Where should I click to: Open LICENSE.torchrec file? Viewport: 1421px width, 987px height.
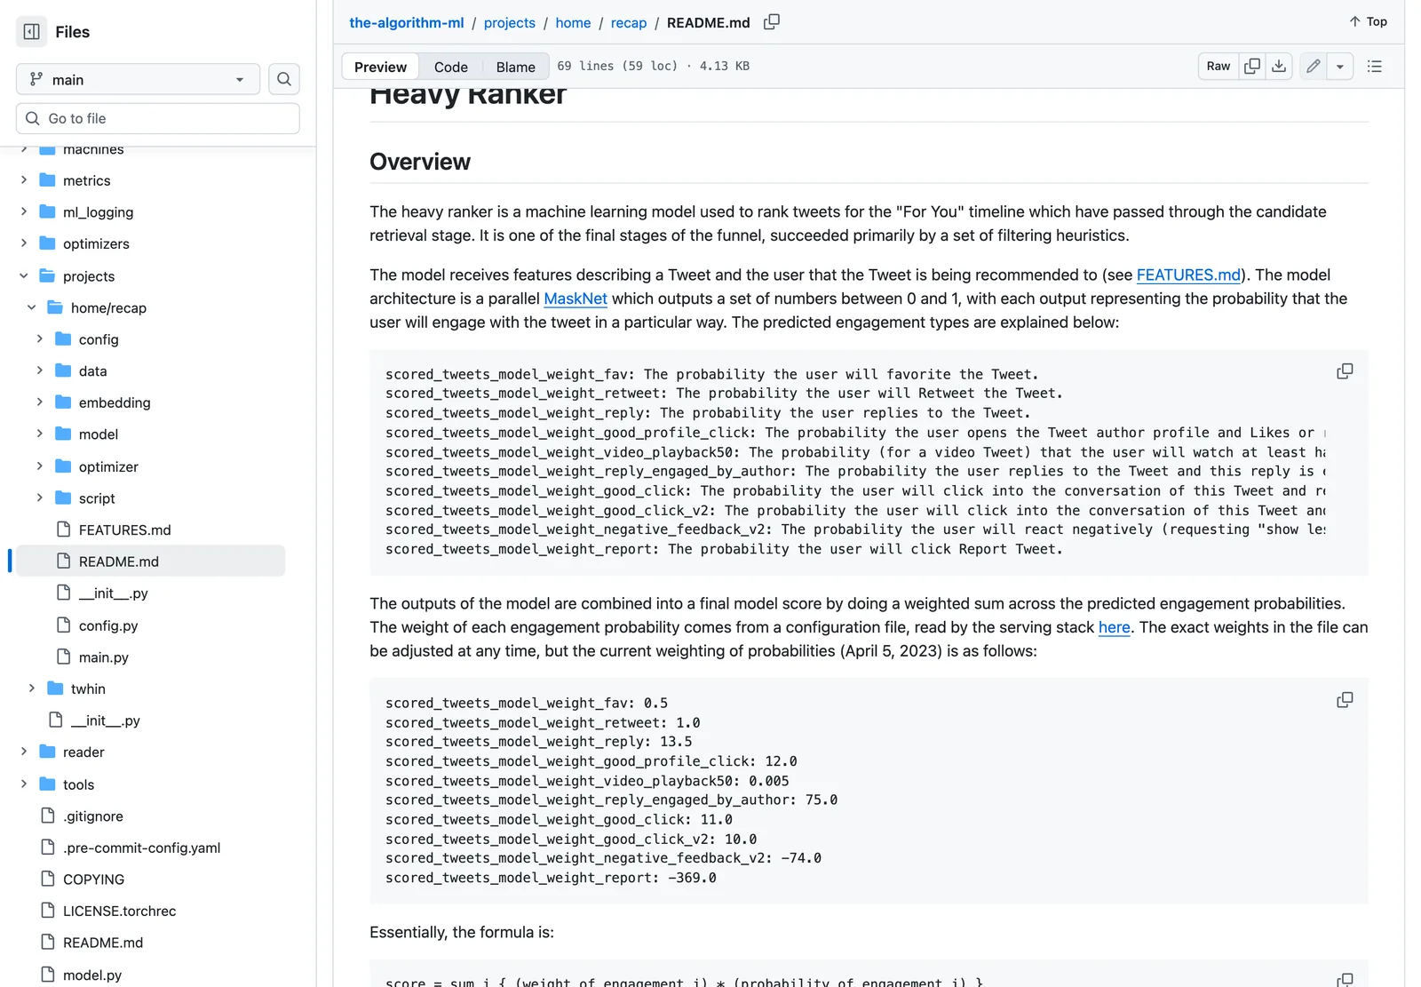pos(119,911)
